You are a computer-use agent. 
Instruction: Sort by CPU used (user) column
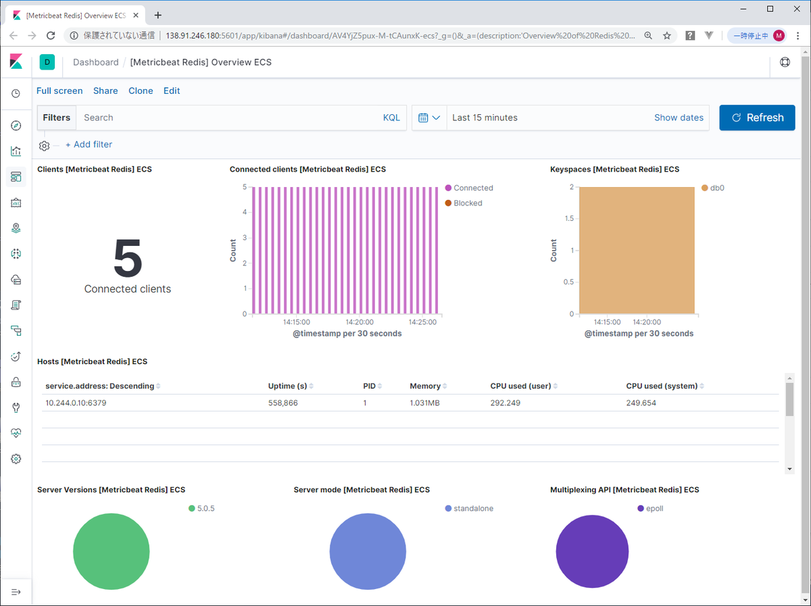[524, 386]
